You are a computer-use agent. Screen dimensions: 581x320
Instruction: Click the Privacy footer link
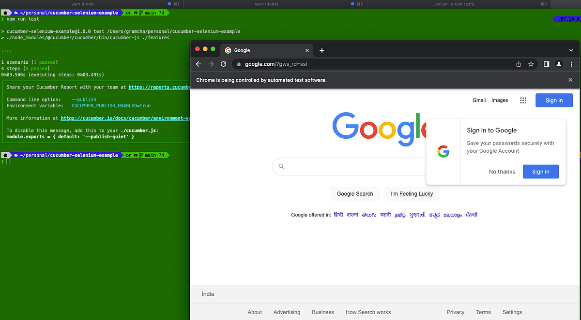pos(455,312)
